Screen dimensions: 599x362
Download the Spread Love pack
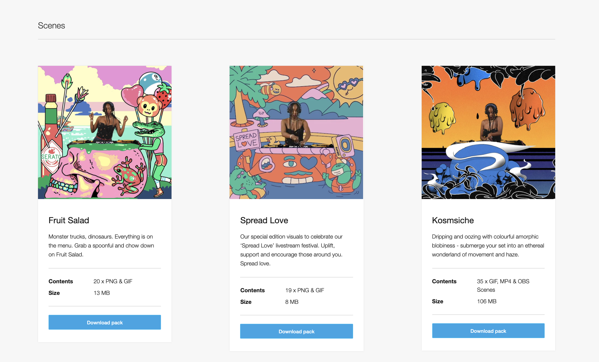(x=297, y=331)
